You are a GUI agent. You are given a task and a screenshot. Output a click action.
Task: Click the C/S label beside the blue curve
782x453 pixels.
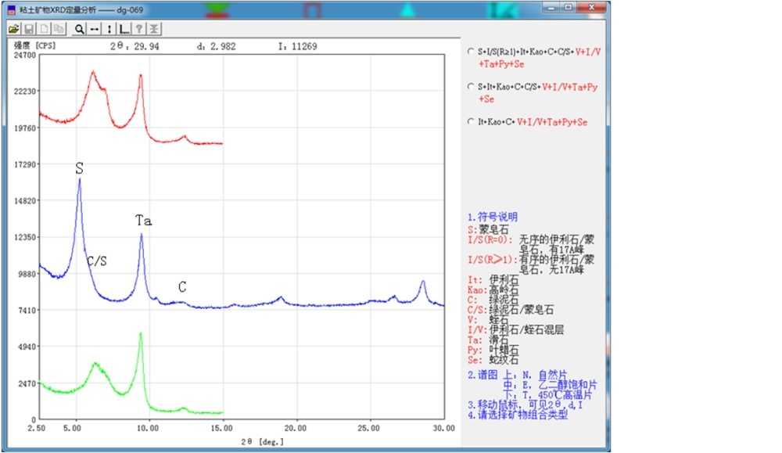(x=96, y=261)
